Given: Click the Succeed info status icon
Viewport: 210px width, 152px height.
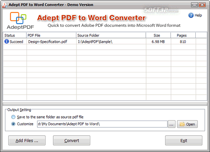Looking at the screenshot, I should click(x=7, y=41).
